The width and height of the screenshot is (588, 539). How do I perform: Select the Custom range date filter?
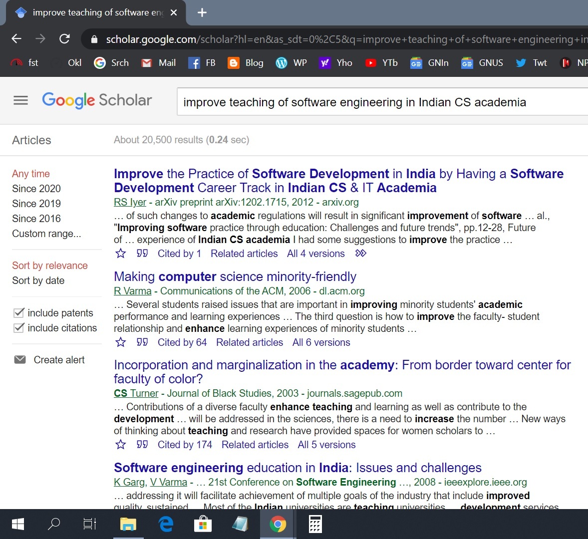tap(46, 234)
